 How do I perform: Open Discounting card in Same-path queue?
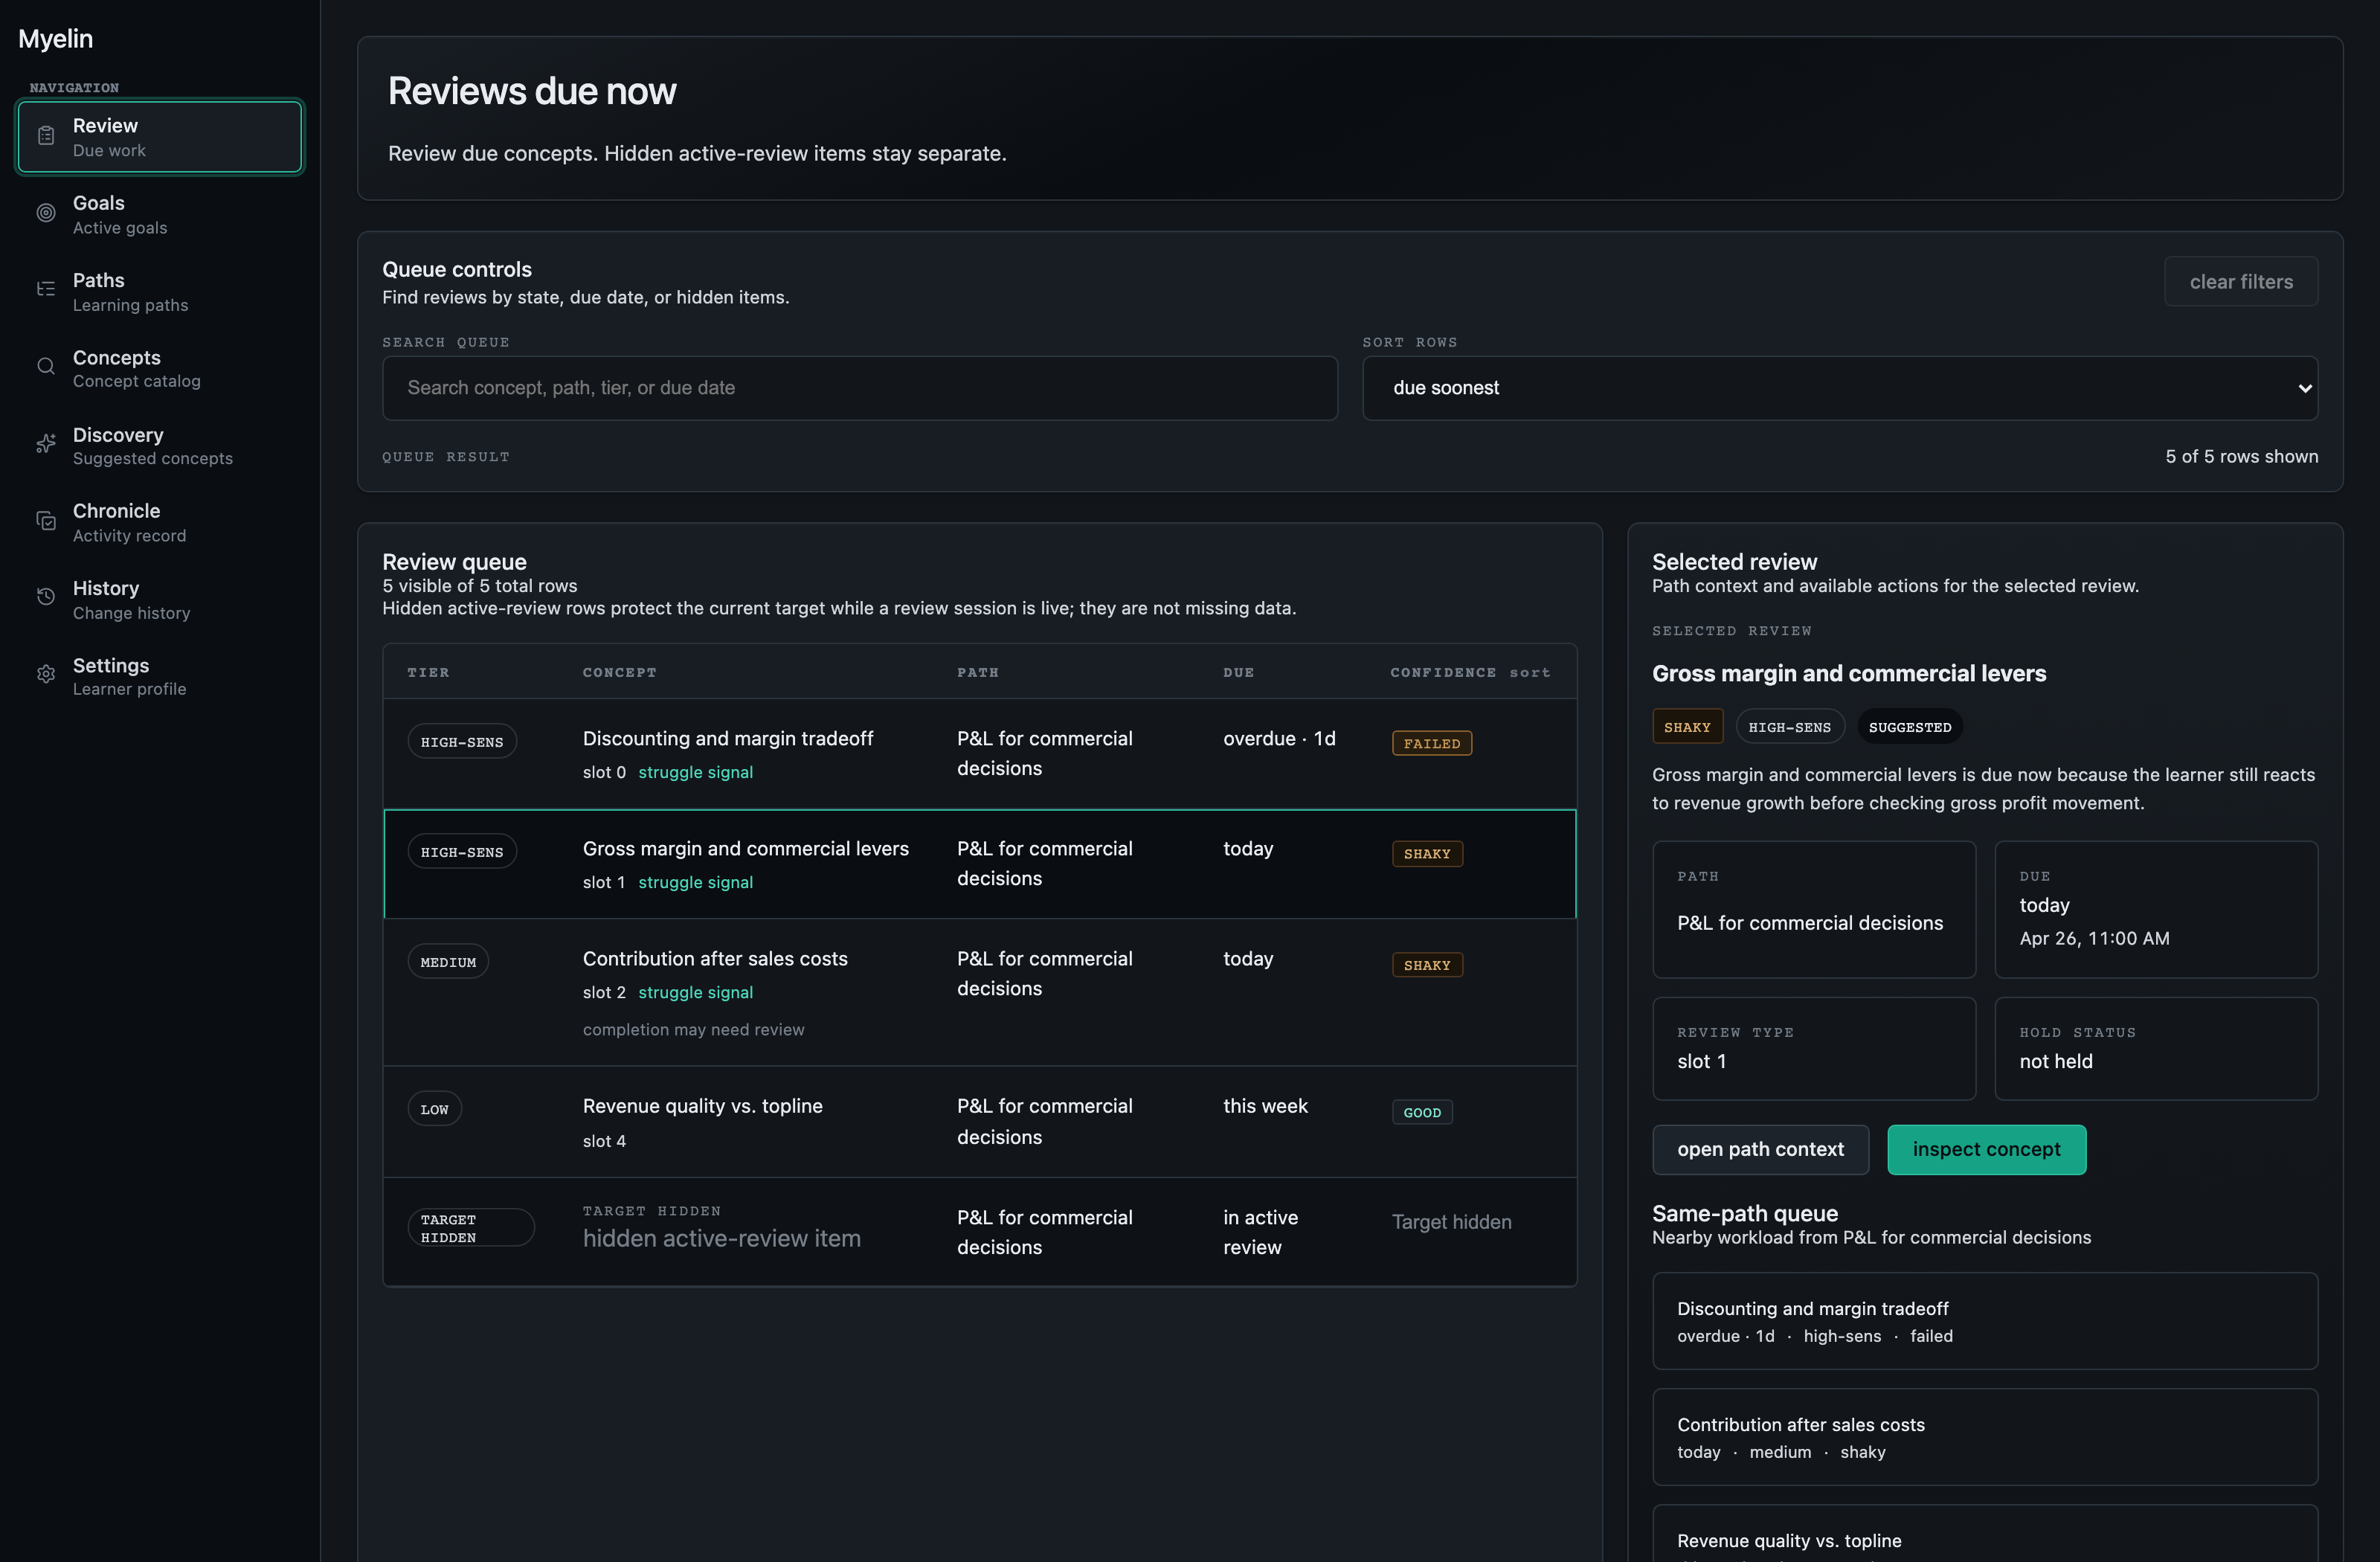pos(1985,1321)
